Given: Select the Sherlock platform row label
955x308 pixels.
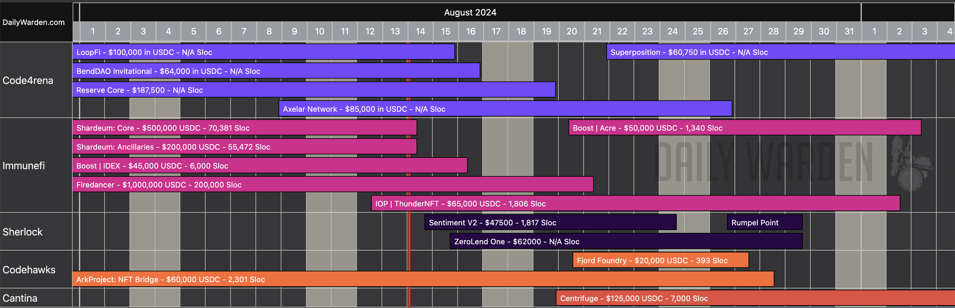Looking at the screenshot, I should (23, 232).
